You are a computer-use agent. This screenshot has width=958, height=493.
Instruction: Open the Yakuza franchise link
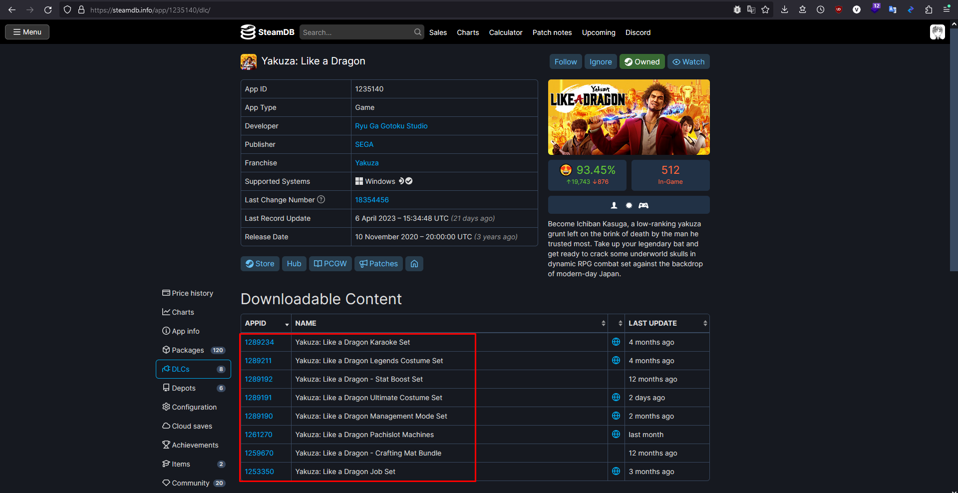(x=367, y=163)
